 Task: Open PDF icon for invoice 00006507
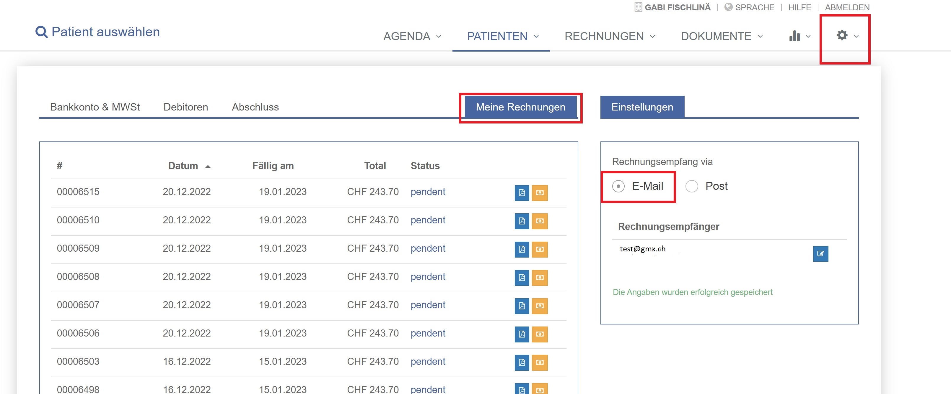click(x=522, y=306)
